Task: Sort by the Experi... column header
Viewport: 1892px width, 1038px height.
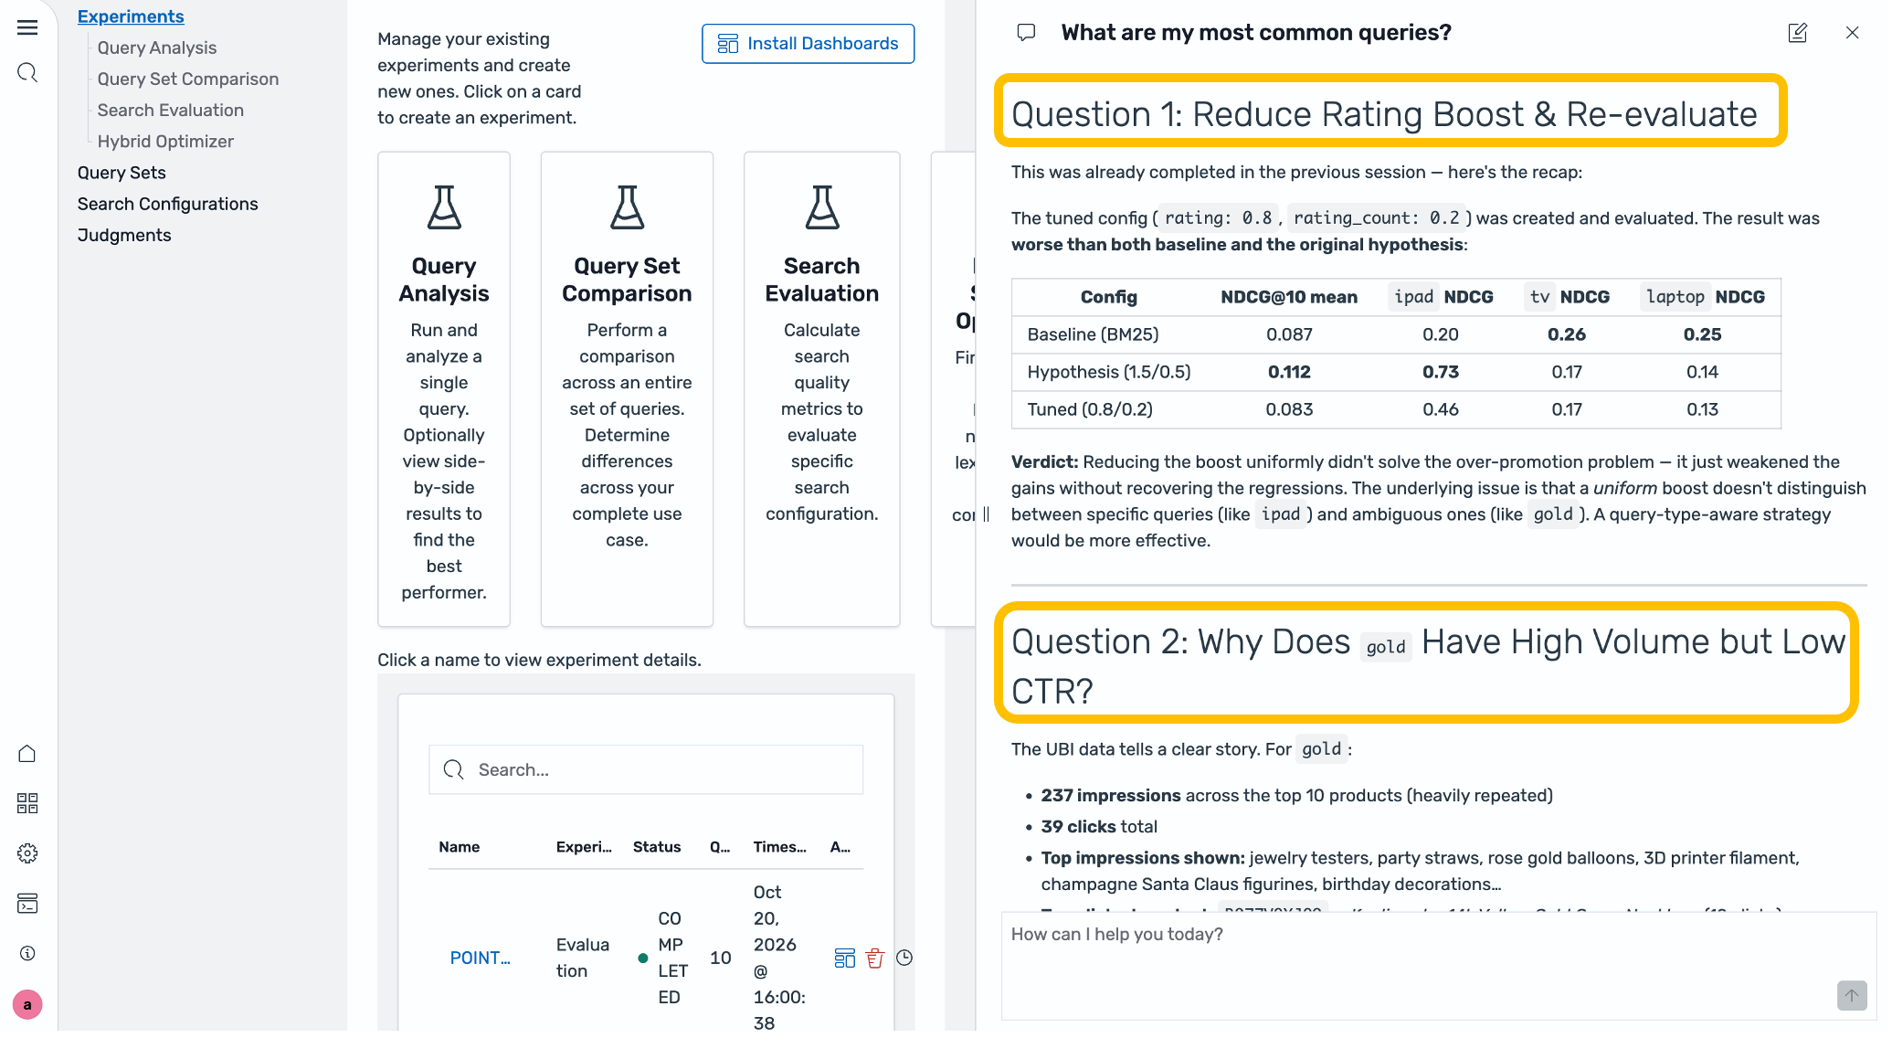Action: (x=584, y=847)
